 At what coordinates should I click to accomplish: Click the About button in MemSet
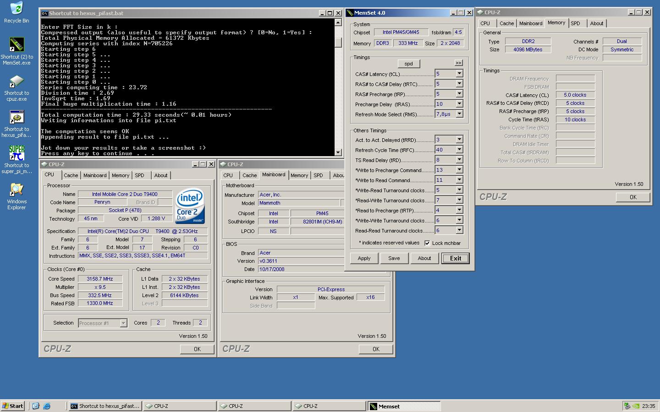[x=424, y=258]
